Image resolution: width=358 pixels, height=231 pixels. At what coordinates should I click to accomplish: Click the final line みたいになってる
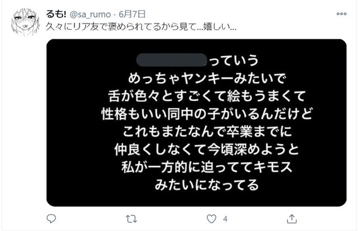click(207, 185)
